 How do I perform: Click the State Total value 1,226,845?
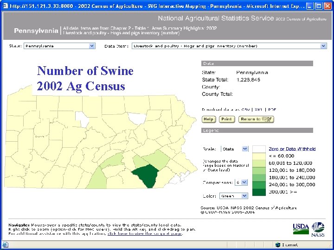tap(248, 80)
